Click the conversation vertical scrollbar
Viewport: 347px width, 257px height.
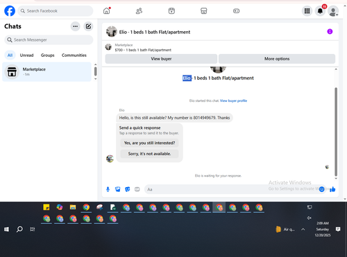point(336,132)
